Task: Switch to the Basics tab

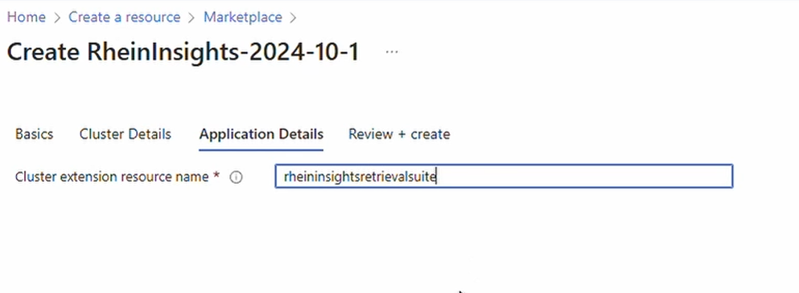Action: (x=34, y=134)
